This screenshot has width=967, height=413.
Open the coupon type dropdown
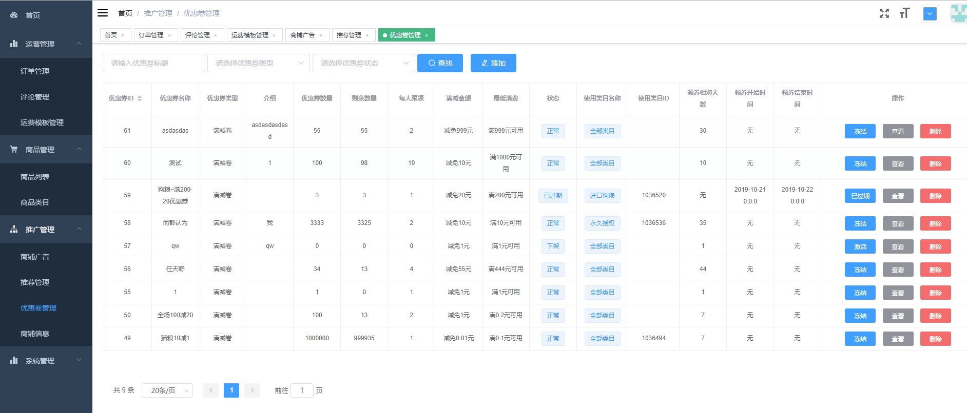click(x=259, y=63)
